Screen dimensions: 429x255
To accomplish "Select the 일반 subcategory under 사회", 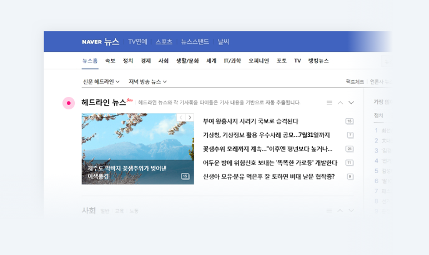I will point(105,211).
